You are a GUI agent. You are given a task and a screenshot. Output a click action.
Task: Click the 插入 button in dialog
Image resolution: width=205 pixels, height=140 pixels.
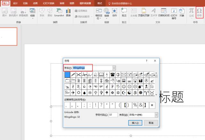coord(135,123)
